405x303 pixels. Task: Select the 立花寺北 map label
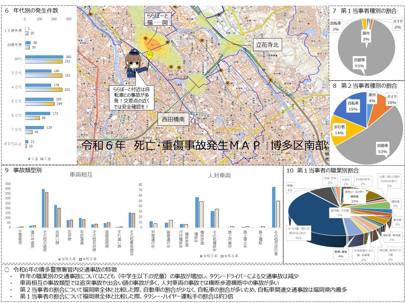[x=267, y=45]
